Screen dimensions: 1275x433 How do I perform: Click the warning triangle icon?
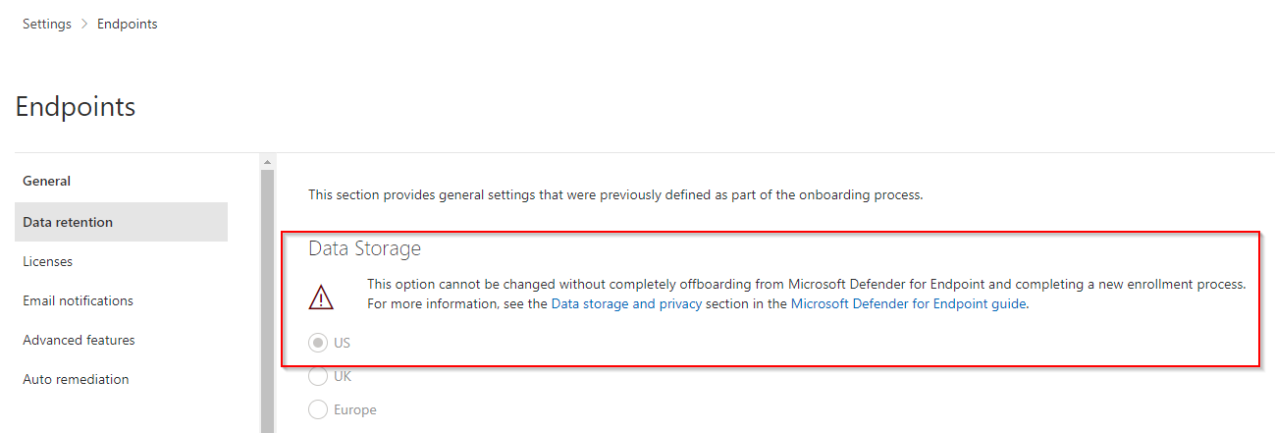point(321,297)
